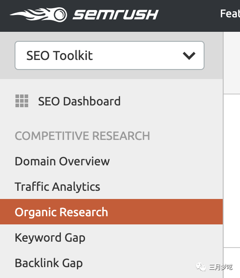Go to the SEO Dashboard page

pyautogui.click(x=79, y=101)
